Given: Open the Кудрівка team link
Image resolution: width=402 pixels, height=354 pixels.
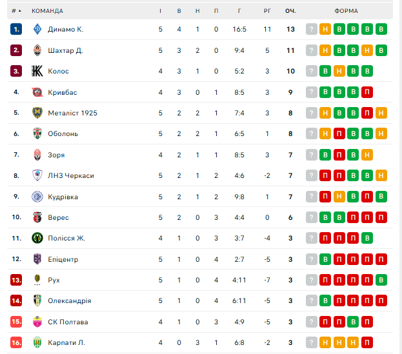Looking at the screenshot, I should click(63, 197).
